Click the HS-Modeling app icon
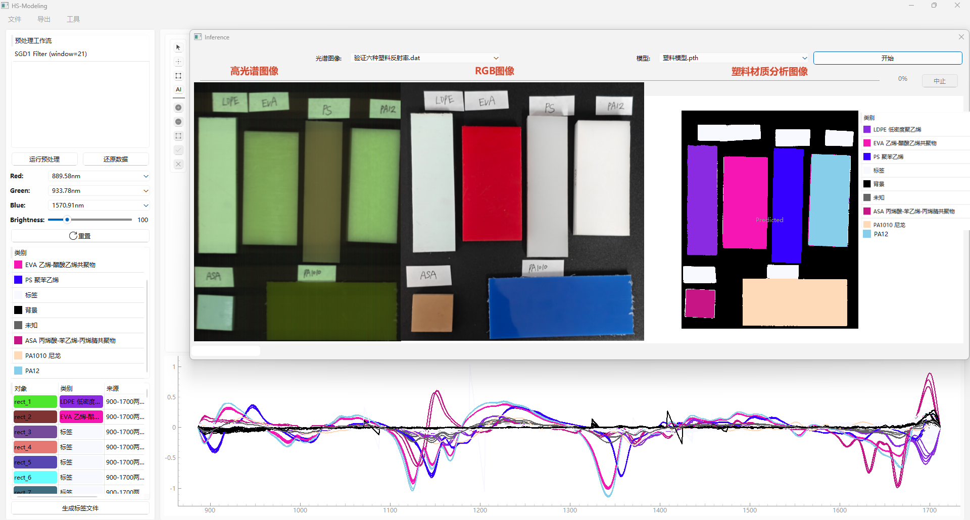 coord(5,6)
